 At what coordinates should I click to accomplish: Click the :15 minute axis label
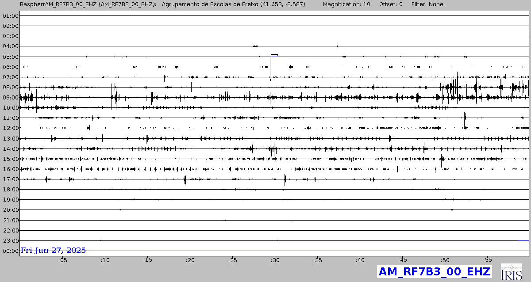(x=147, y=260)
